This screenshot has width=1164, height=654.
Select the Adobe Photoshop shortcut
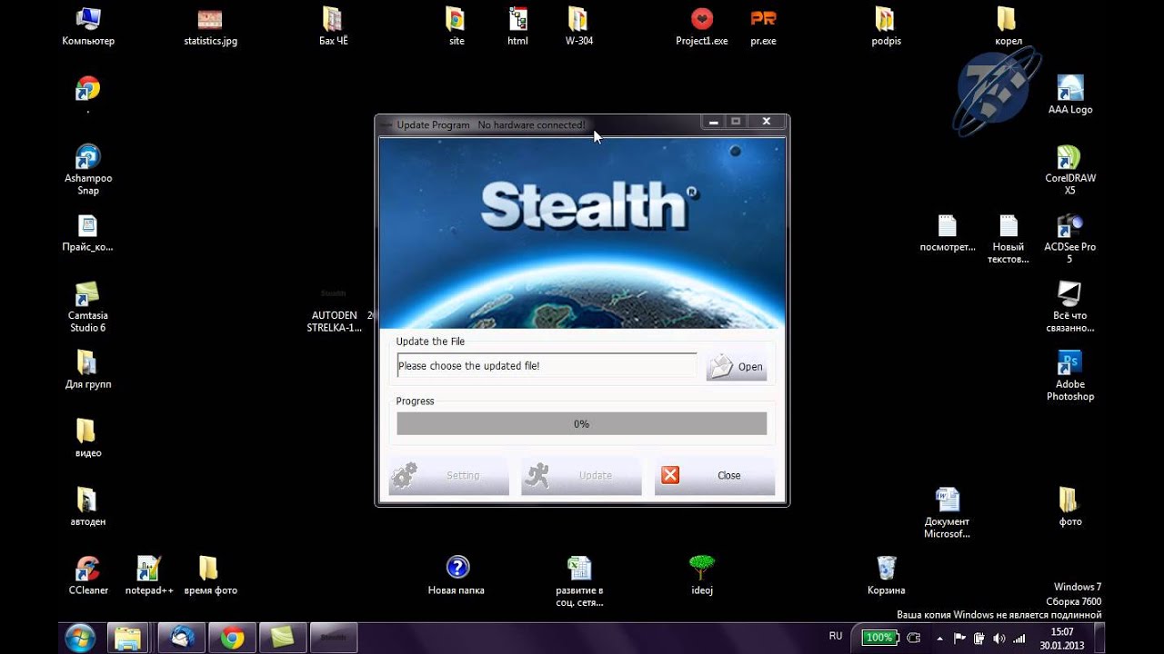coord(1070,375)
